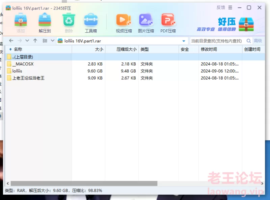The height and width of the screenshot is (200, 270).
Task: Click 文件夹 type cell in lolliis row
Action: (146, 71)
